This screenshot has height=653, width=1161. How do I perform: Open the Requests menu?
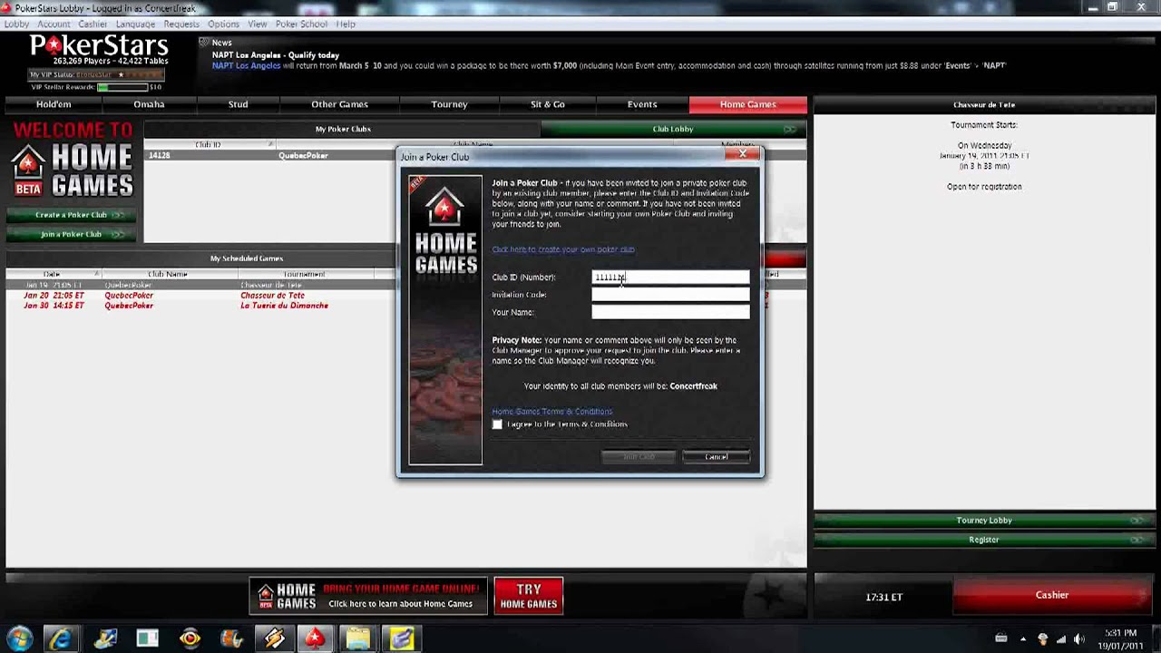181,24
